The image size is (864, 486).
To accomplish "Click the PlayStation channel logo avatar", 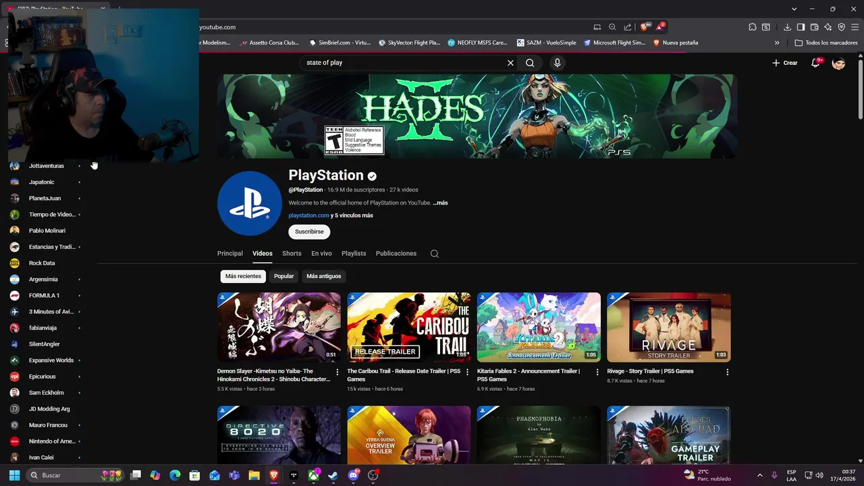I will coord(250,203).
